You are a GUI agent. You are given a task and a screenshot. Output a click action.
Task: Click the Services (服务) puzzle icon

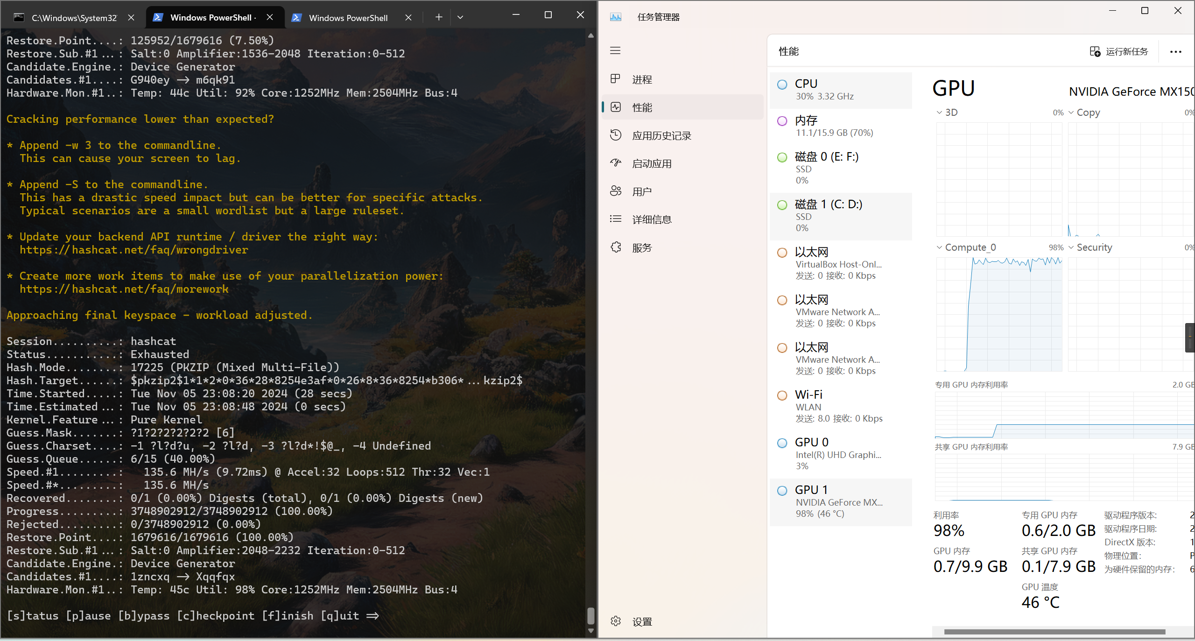pyautogui.click(x=616, y=247)
